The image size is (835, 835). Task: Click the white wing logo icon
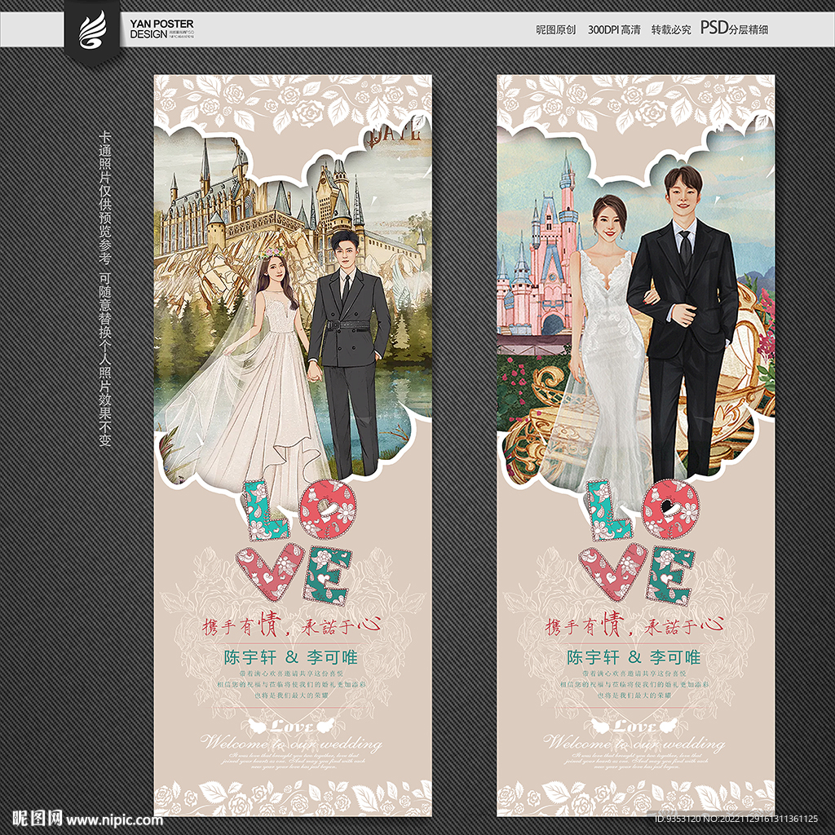pyautogui.click(x=92, y=29)
